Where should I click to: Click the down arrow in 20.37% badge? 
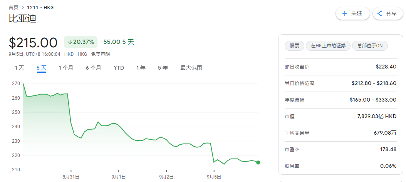(70, 42)
